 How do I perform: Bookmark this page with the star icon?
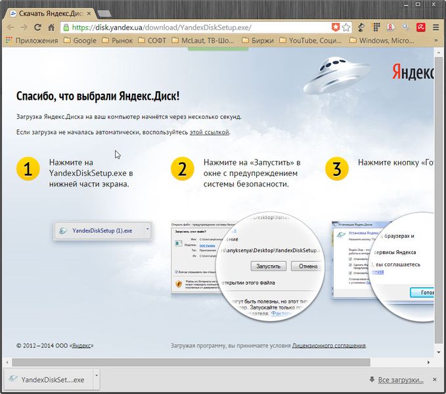pos(346,28)
